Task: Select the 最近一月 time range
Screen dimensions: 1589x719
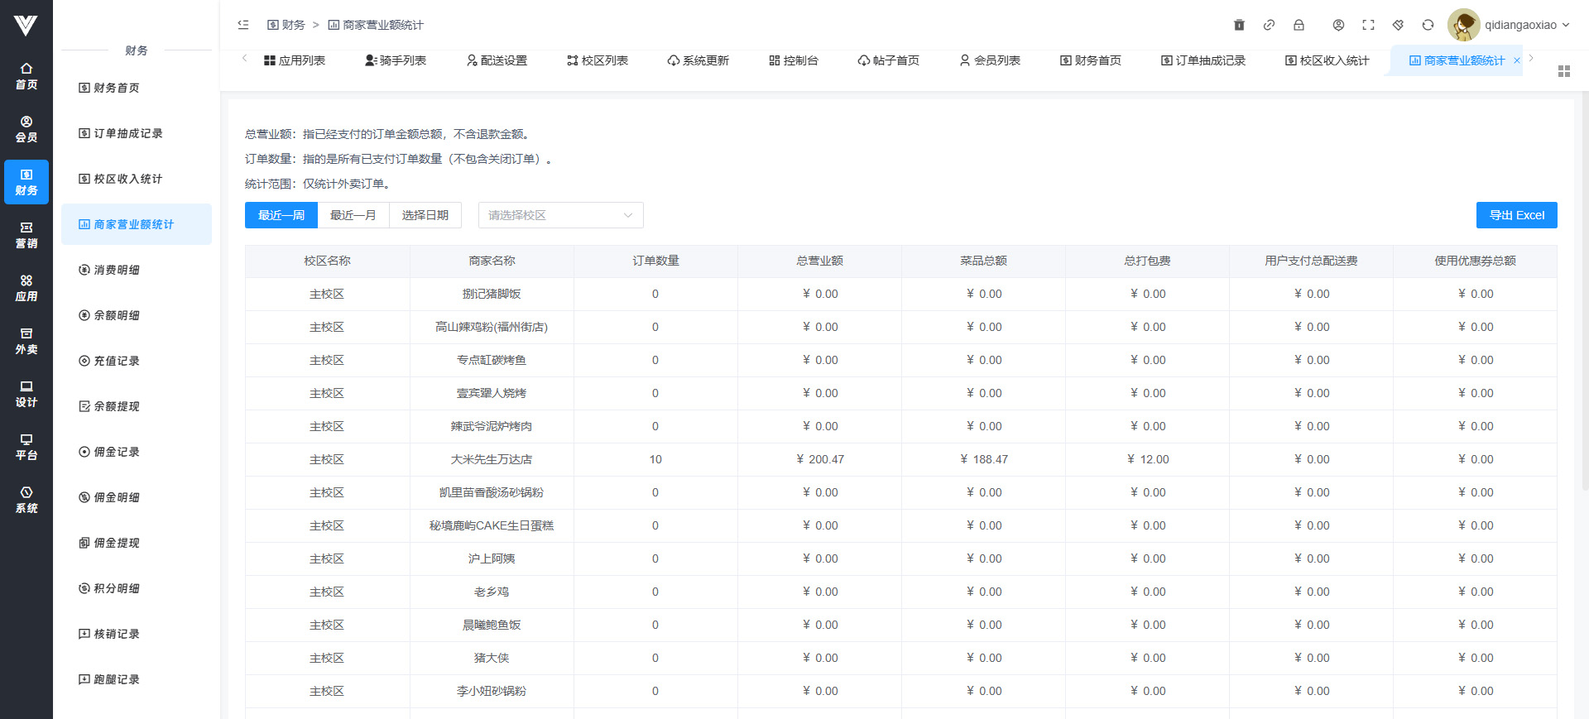Action: [353, 215]
